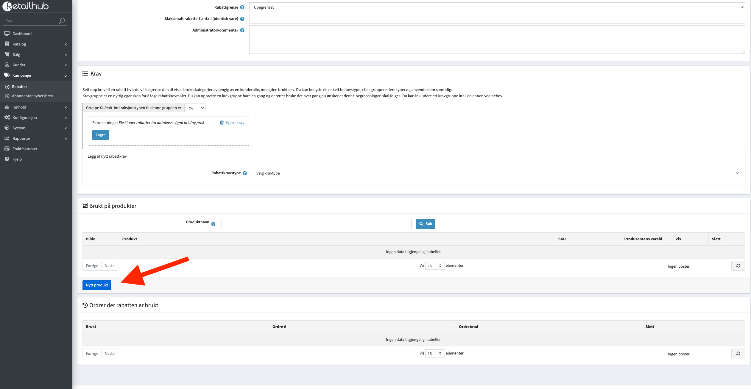Screen dimensions: 751x389
Task: Refresh the products table
Action: click(738, 266)
